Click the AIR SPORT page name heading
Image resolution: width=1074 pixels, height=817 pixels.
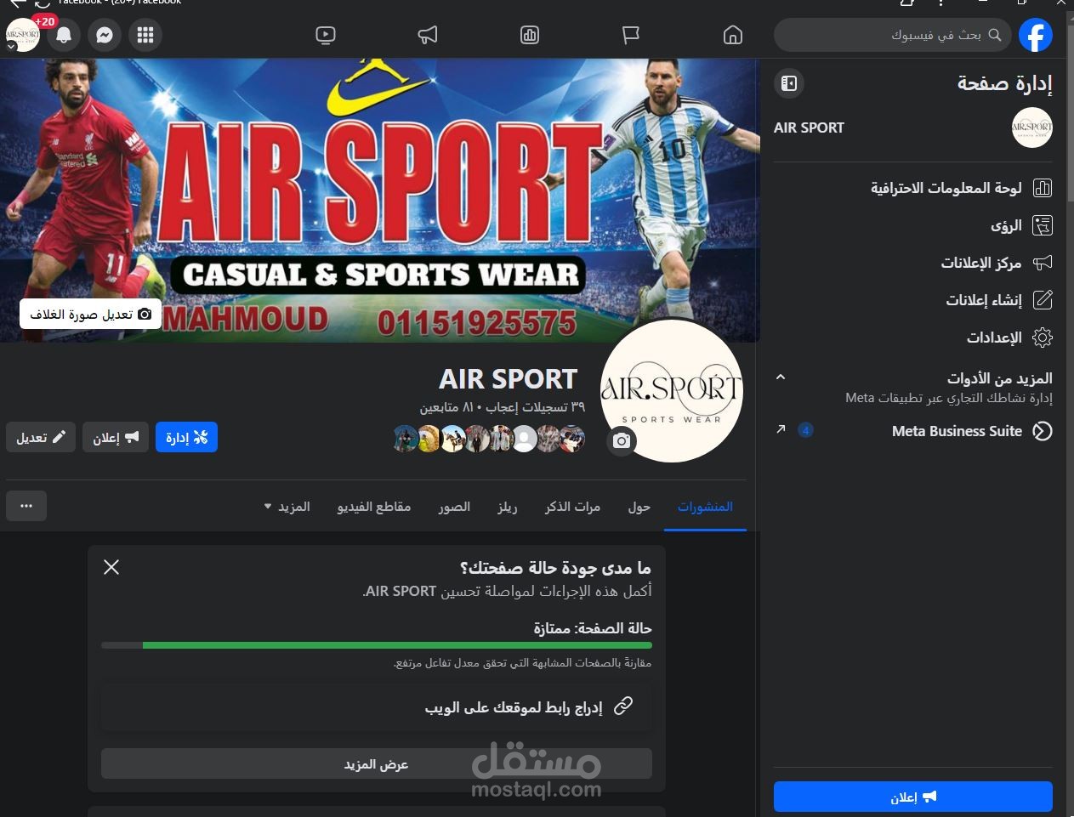click(x=508, y=379)
